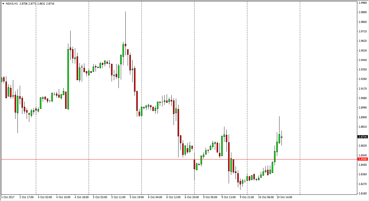Click the lowest candle near 2.8270
369x201 pixels.
[x=240, y=183]
